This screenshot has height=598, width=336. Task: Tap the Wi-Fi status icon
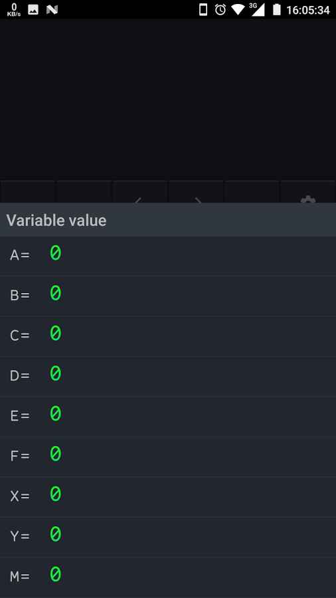[238, 10]
